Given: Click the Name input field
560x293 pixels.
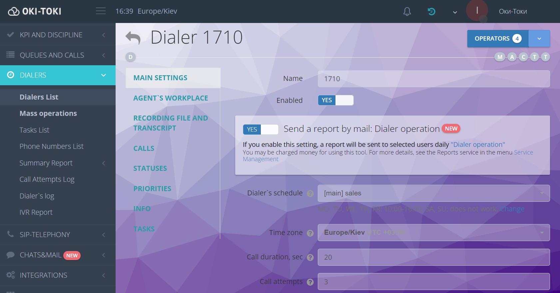Looking at the screenshot, I should 434,79.
